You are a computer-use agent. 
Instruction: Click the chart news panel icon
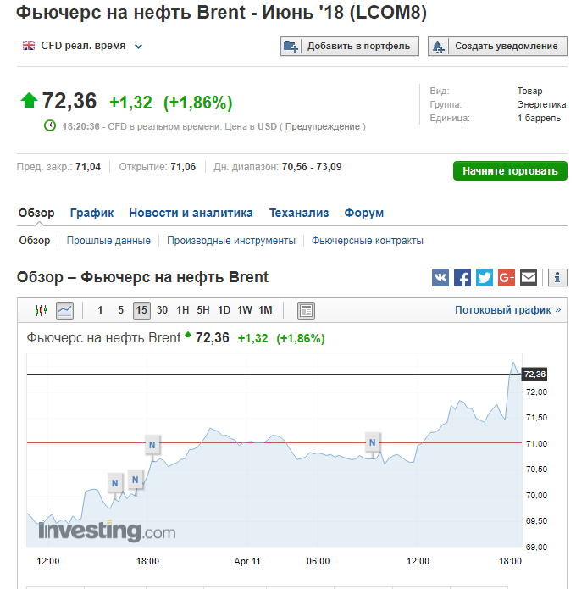point(306,310)
